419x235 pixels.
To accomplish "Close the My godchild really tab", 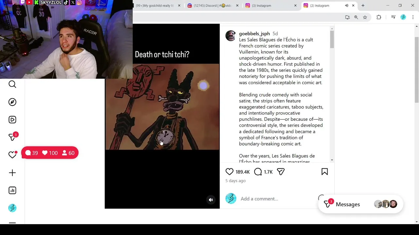I will click(179, 6).
